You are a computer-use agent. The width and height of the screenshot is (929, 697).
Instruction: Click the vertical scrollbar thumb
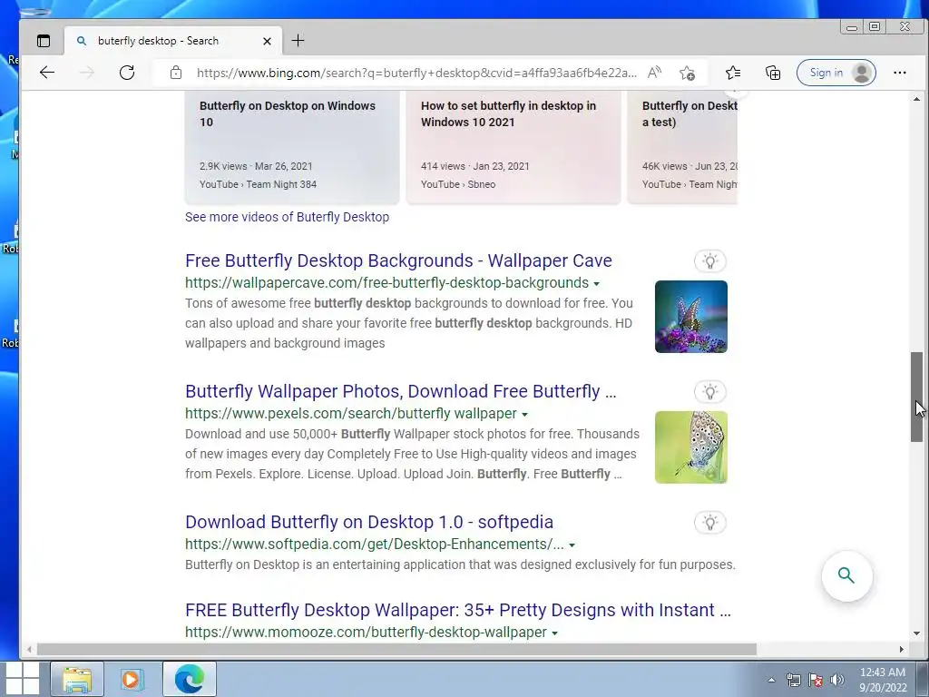[x=916, y=397]
